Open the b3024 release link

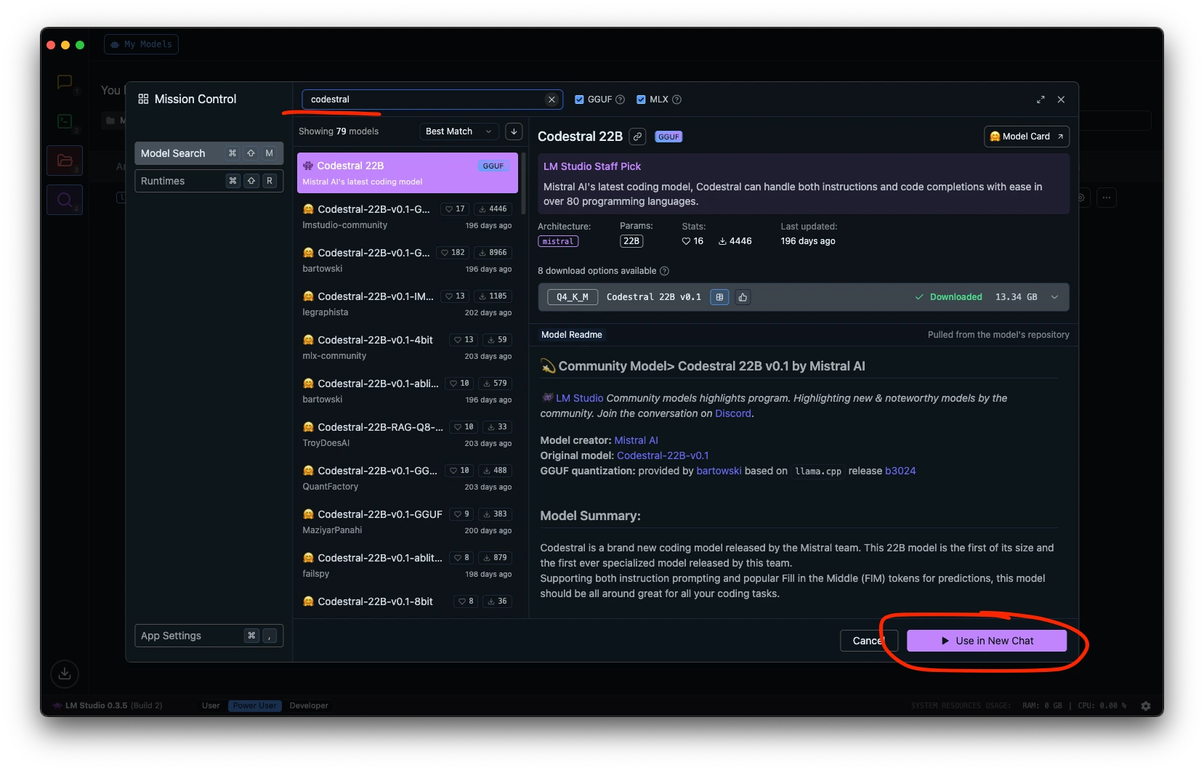[x=900, y=471]
